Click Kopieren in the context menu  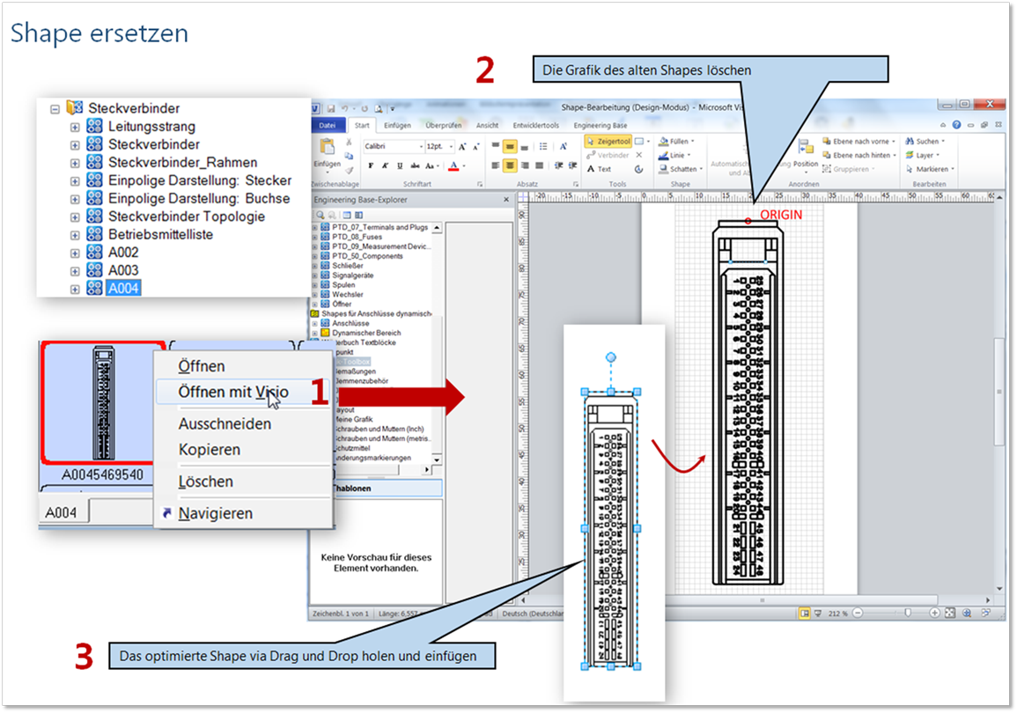pos(210,450)
